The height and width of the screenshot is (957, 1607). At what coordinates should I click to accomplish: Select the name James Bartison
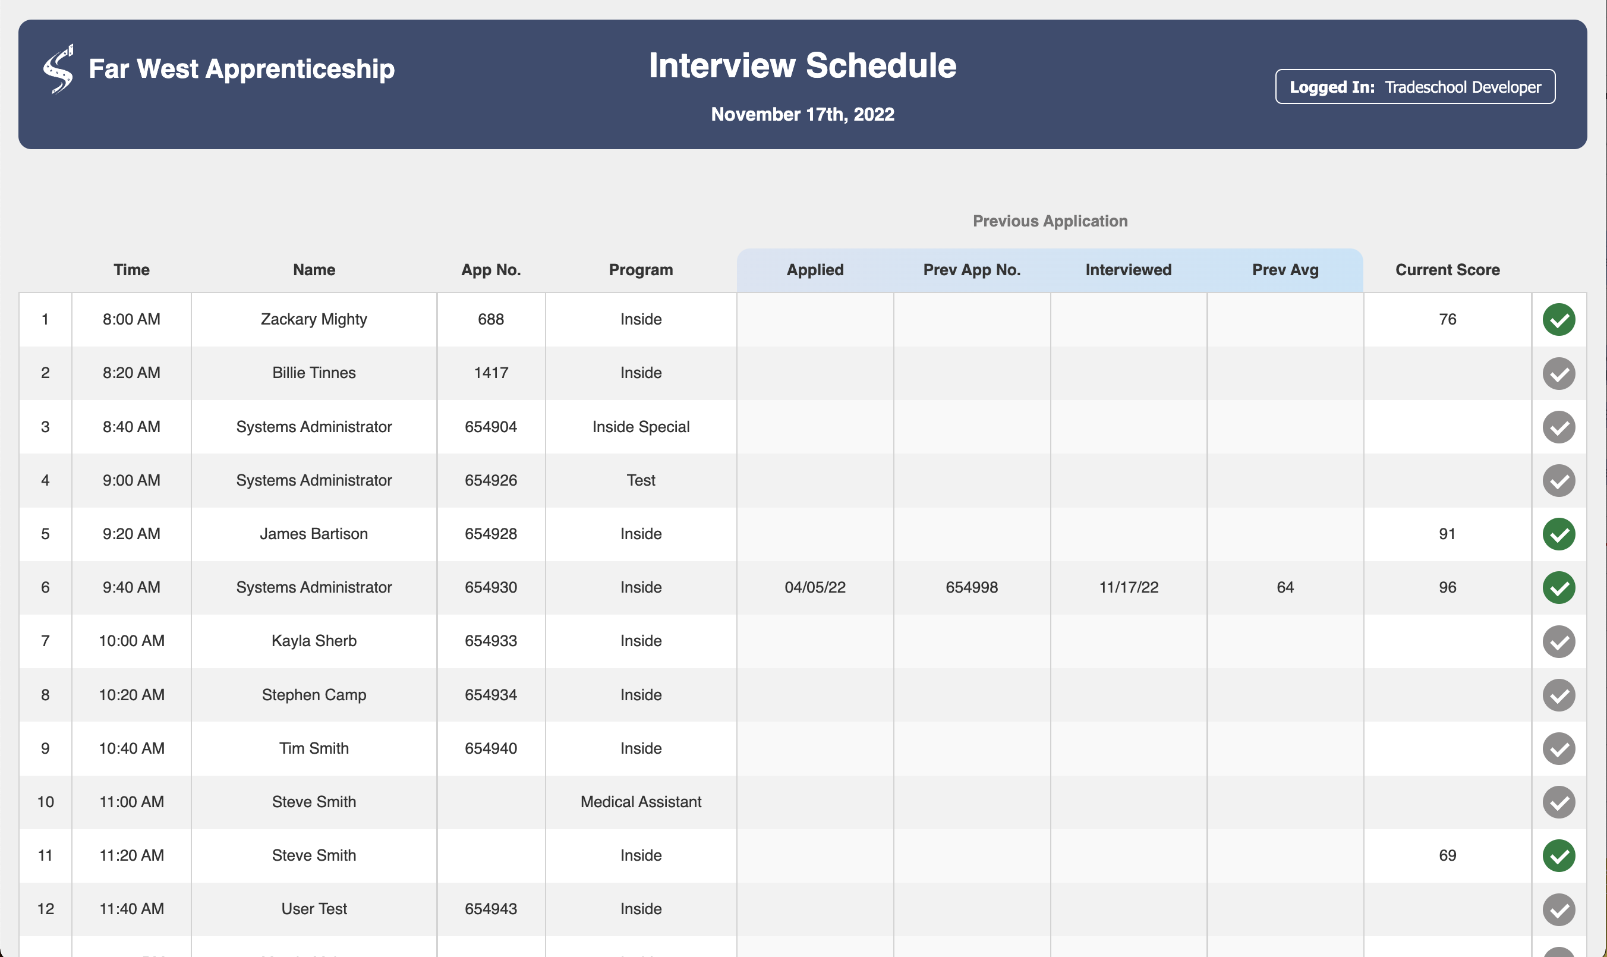pyautogui.click(x=314, y=533)
